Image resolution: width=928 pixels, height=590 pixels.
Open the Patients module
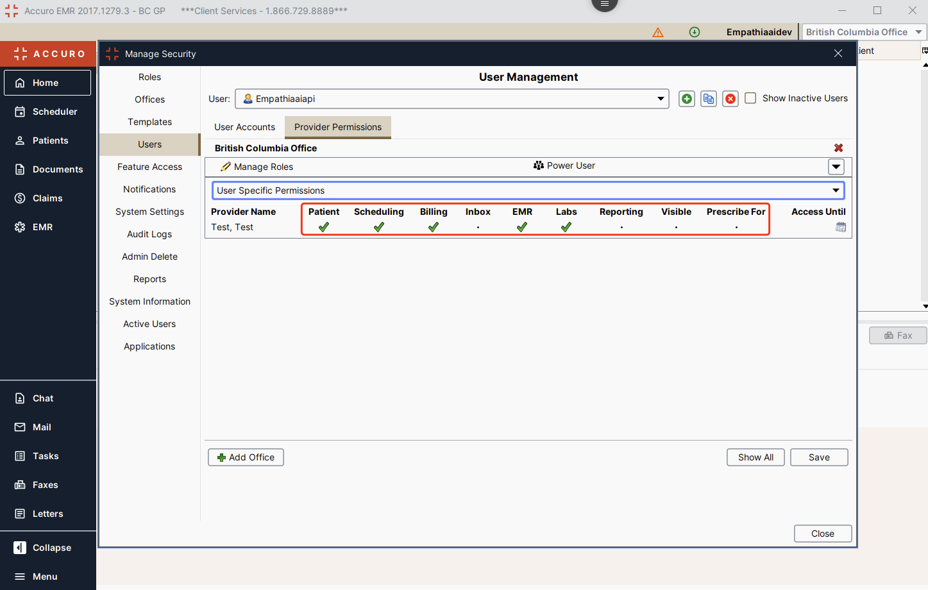(x=47, y=140)
